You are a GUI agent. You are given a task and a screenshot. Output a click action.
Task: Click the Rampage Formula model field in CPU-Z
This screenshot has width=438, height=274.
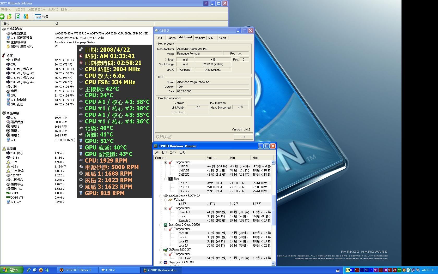tap(199, 53)
